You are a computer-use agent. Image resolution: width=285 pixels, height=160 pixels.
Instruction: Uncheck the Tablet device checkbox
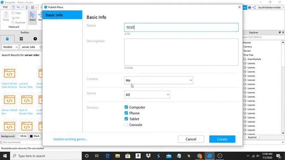click(126, 119)
